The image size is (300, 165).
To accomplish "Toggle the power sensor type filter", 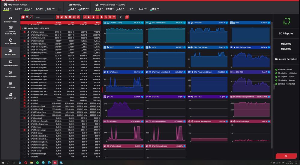I will (93, 17).
